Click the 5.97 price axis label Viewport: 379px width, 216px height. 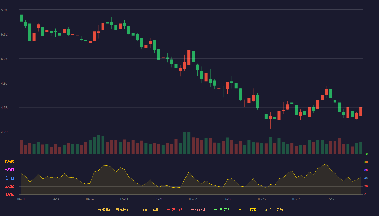pyautogui.click(x=4, y=10)
